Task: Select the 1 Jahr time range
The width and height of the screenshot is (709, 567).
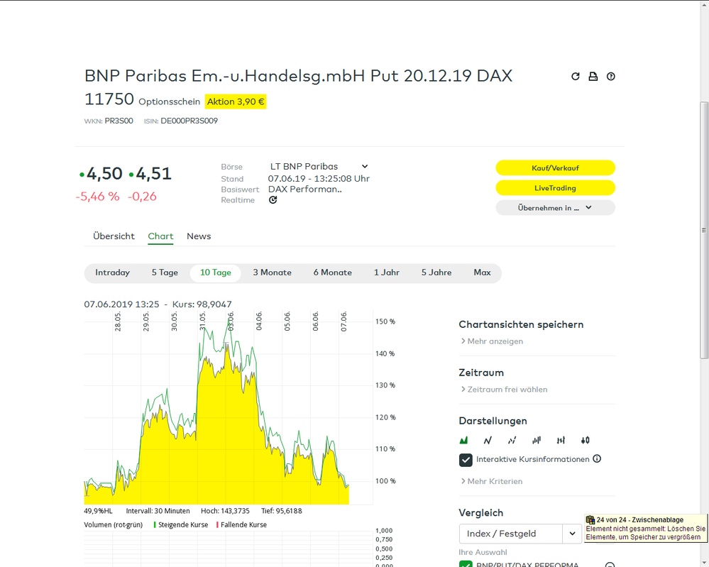Action: [x=387, y=272]
